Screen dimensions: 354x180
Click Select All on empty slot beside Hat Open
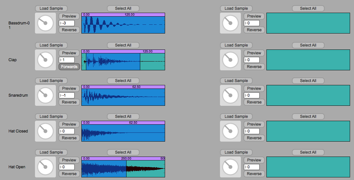coord(308,152)
